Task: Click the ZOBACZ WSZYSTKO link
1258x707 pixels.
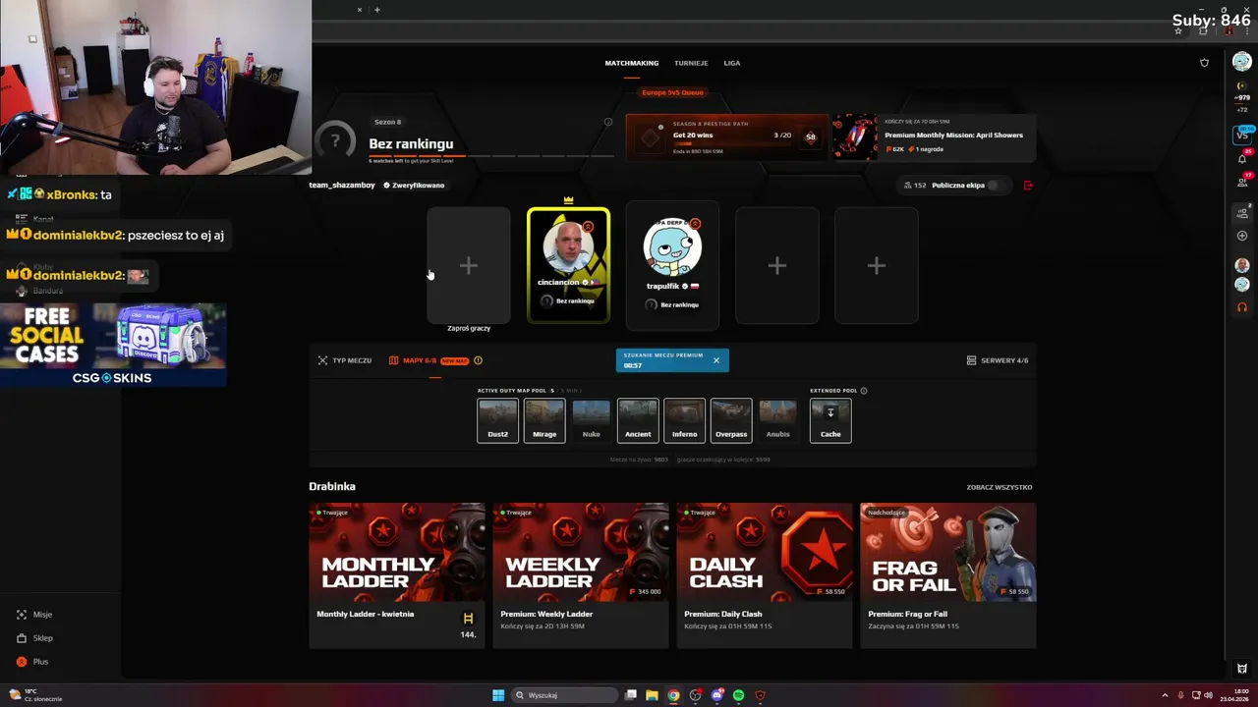Action: [999, 487]
